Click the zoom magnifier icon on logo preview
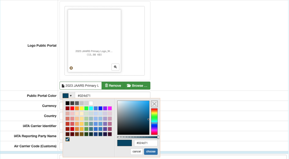Screen dimensions: 289x159 point(115,67)
